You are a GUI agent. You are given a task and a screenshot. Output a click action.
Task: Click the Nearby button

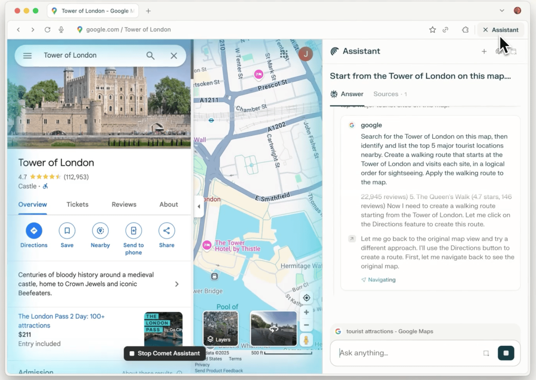click(100, 235)
